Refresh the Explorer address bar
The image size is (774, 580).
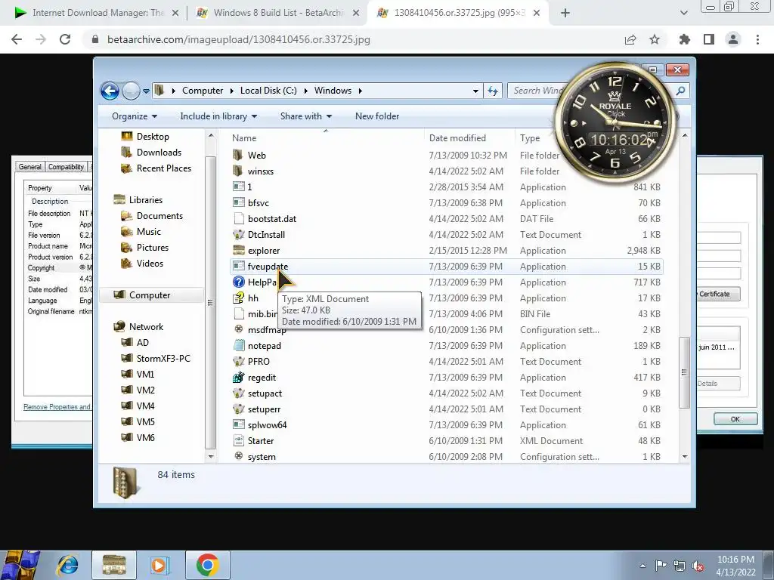[493, 91]
